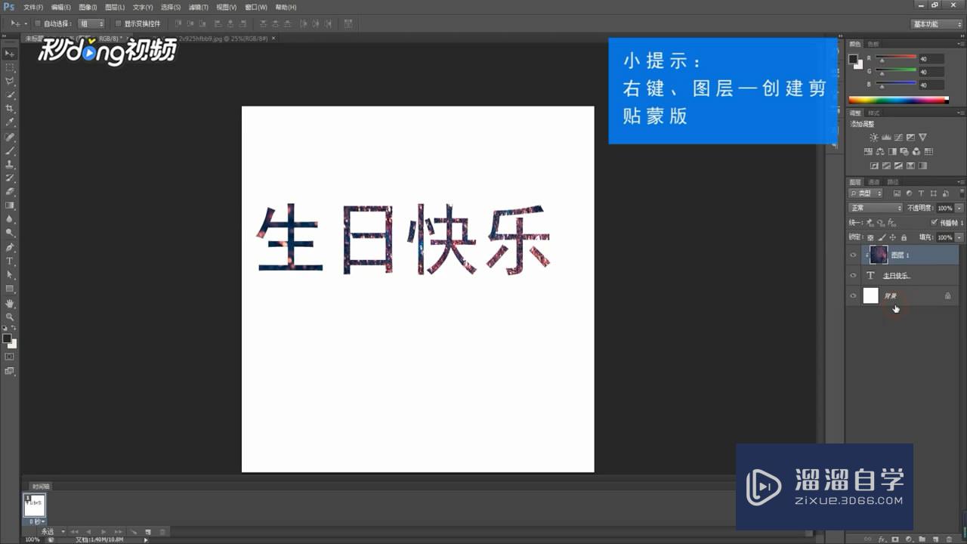967x544 pixels.
Task: Open the 滤镜(T) menu
Action: tap(199, 7)
